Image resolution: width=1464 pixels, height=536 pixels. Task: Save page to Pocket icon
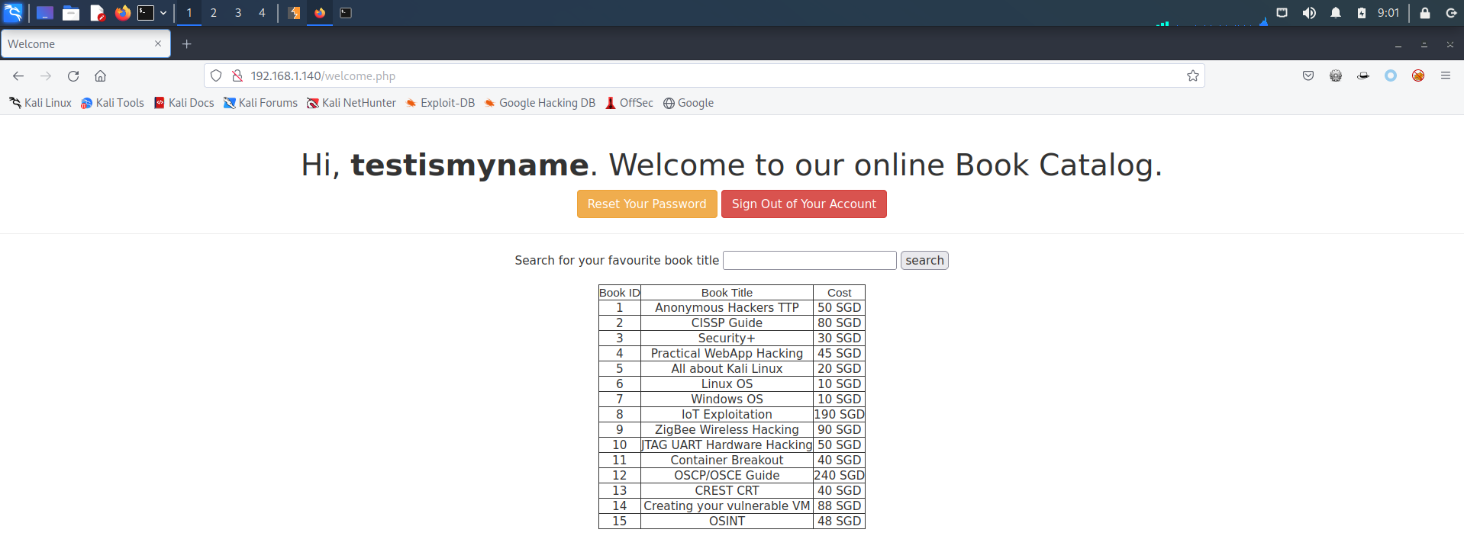point(1308,75)
